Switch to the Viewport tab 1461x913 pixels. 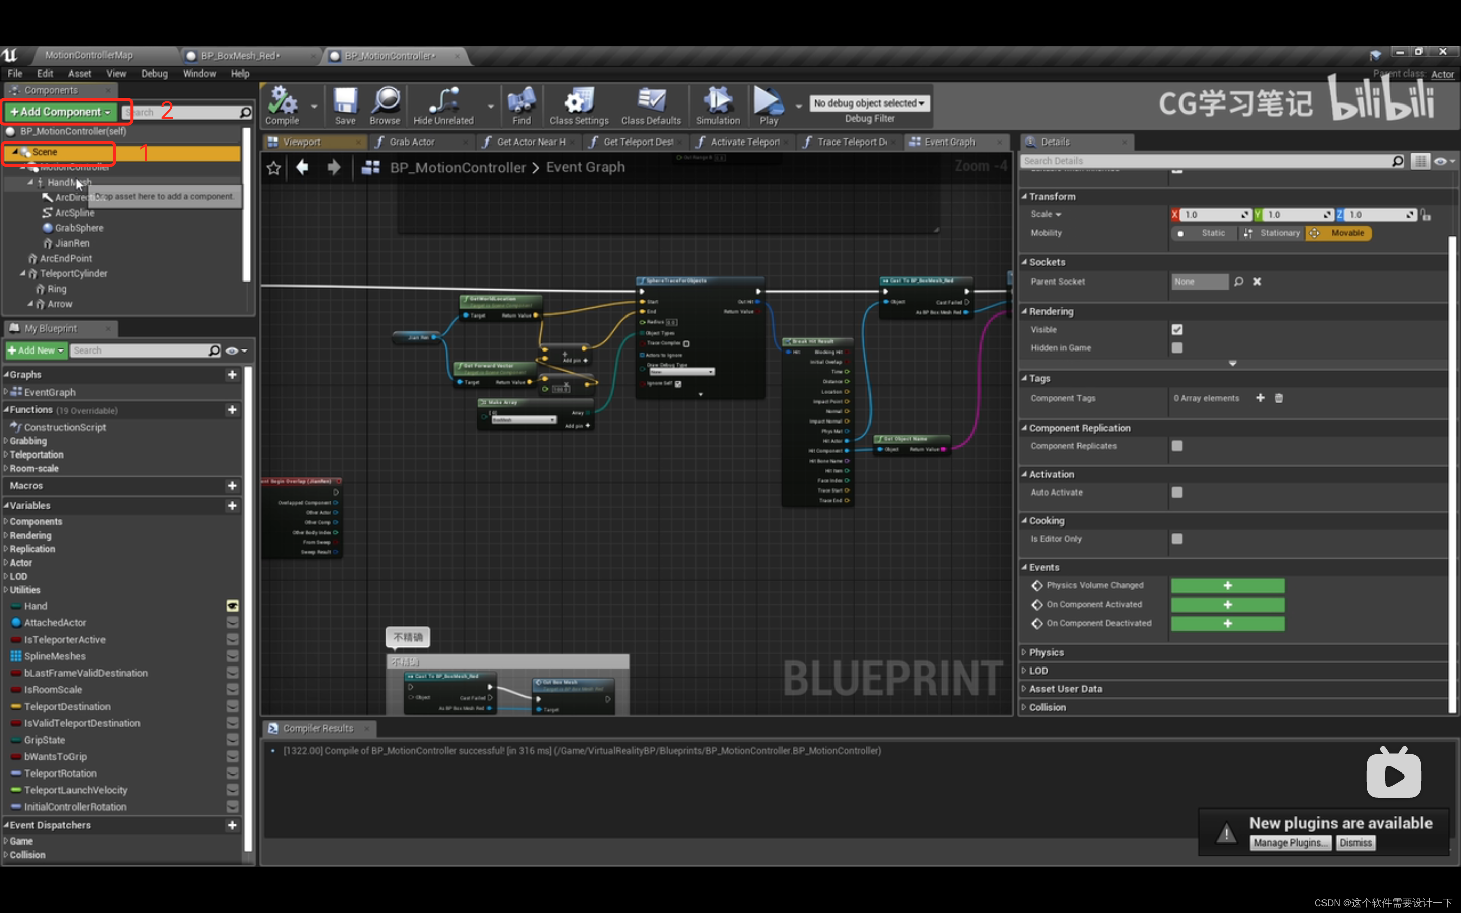pyautogui.click(x=302, y=142)
